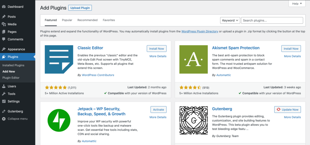Viewport: 310px width, 145px height.
Task: Click the Users person icon
Action: 4,86
